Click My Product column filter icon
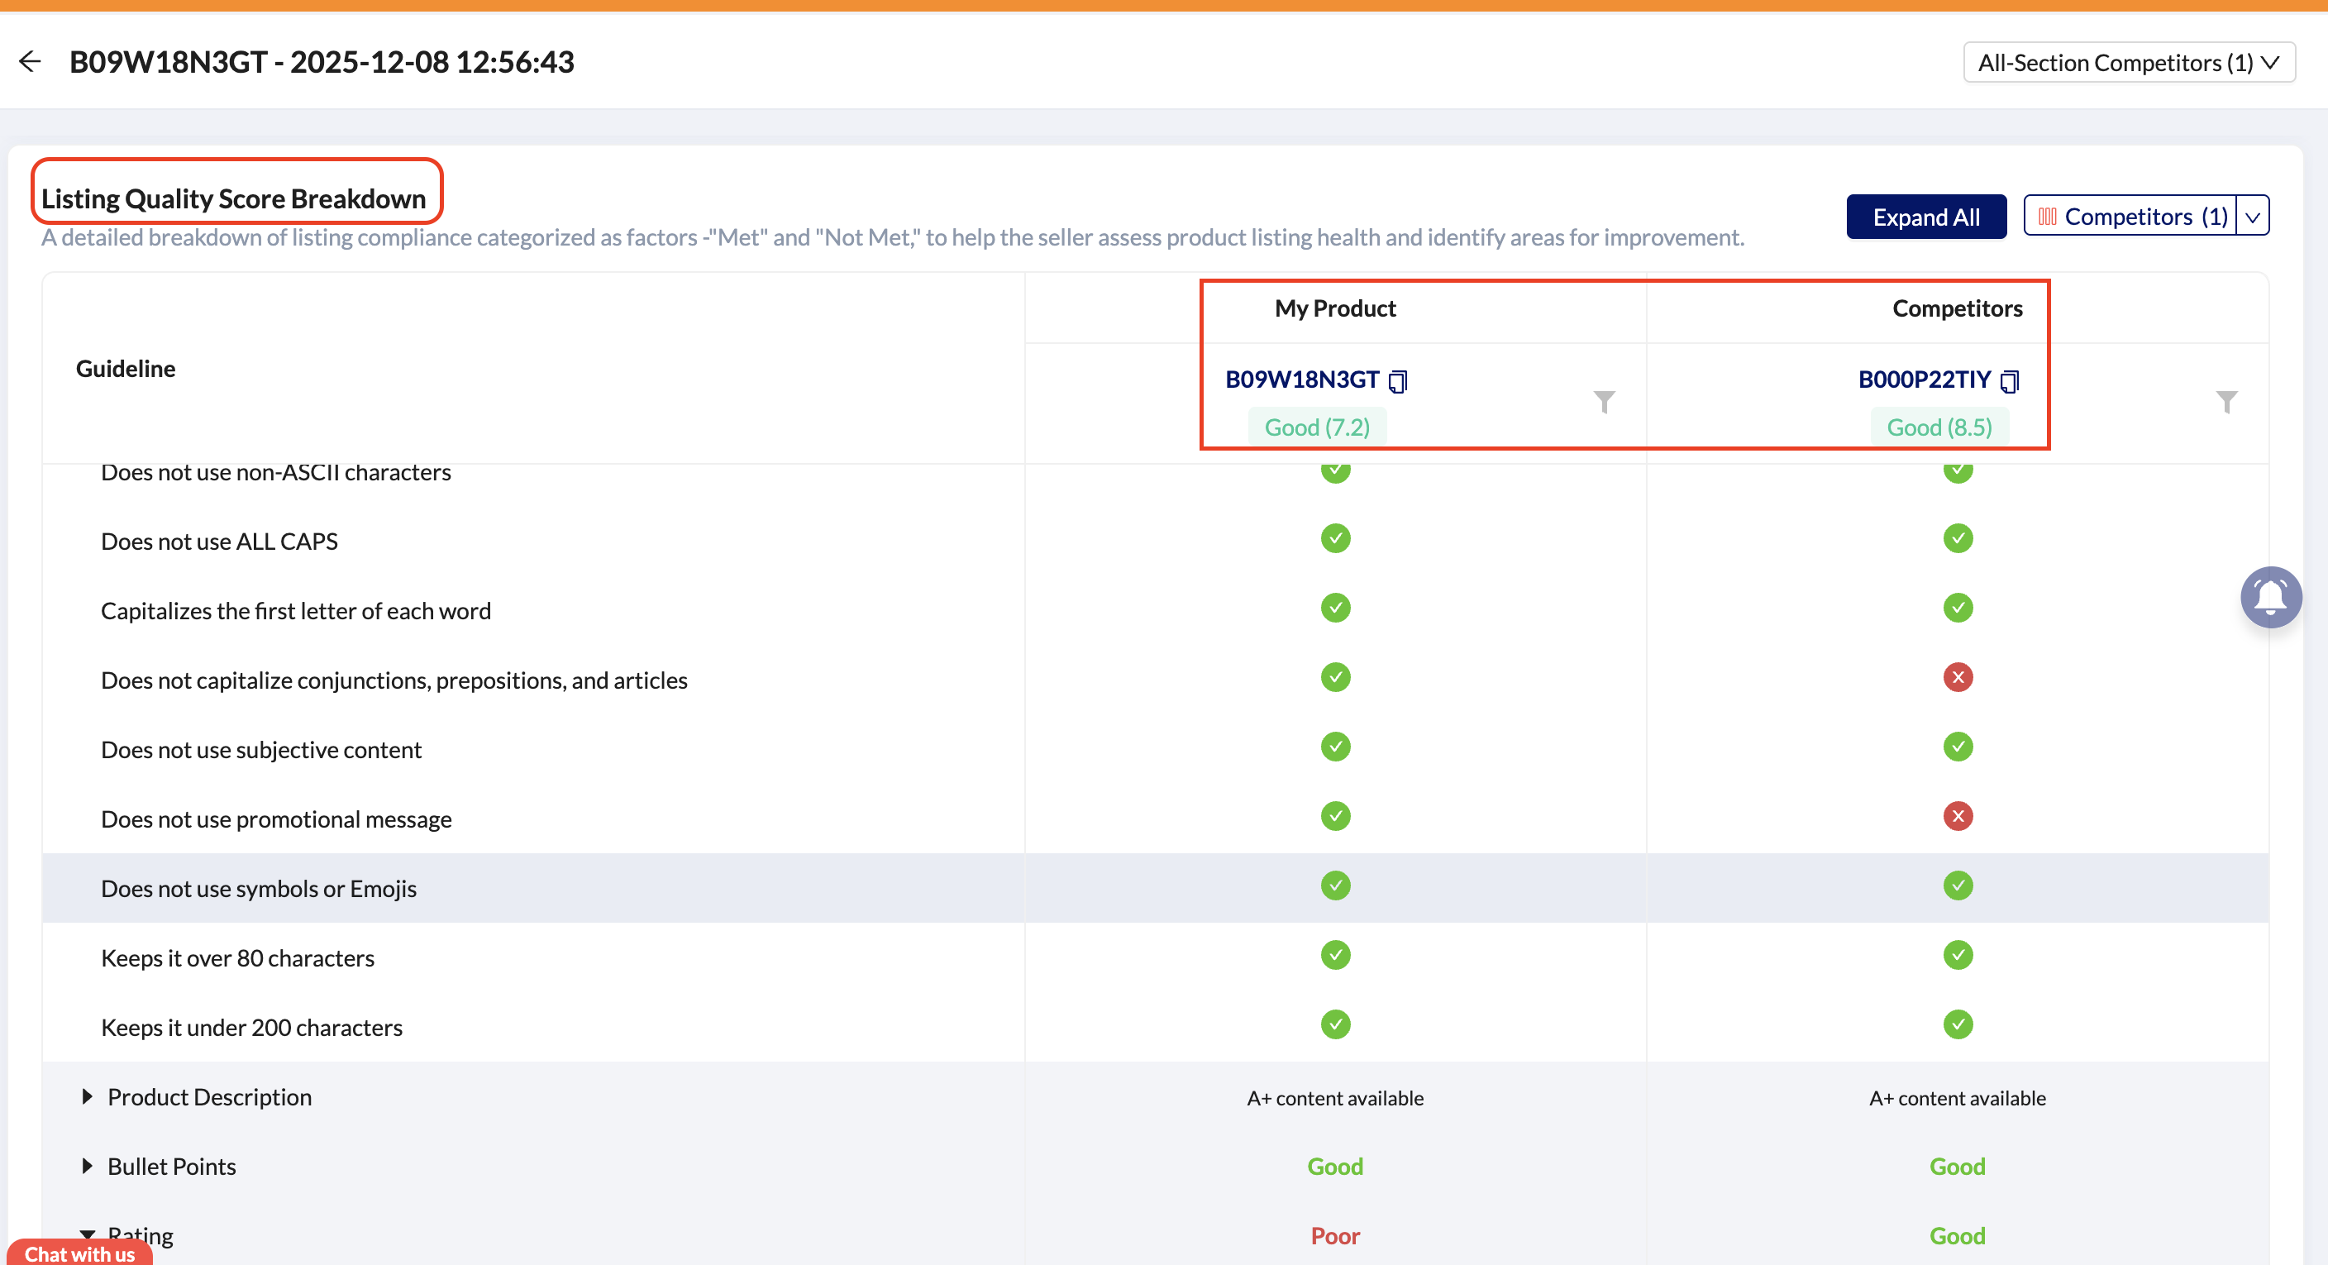 [1603, 401]
